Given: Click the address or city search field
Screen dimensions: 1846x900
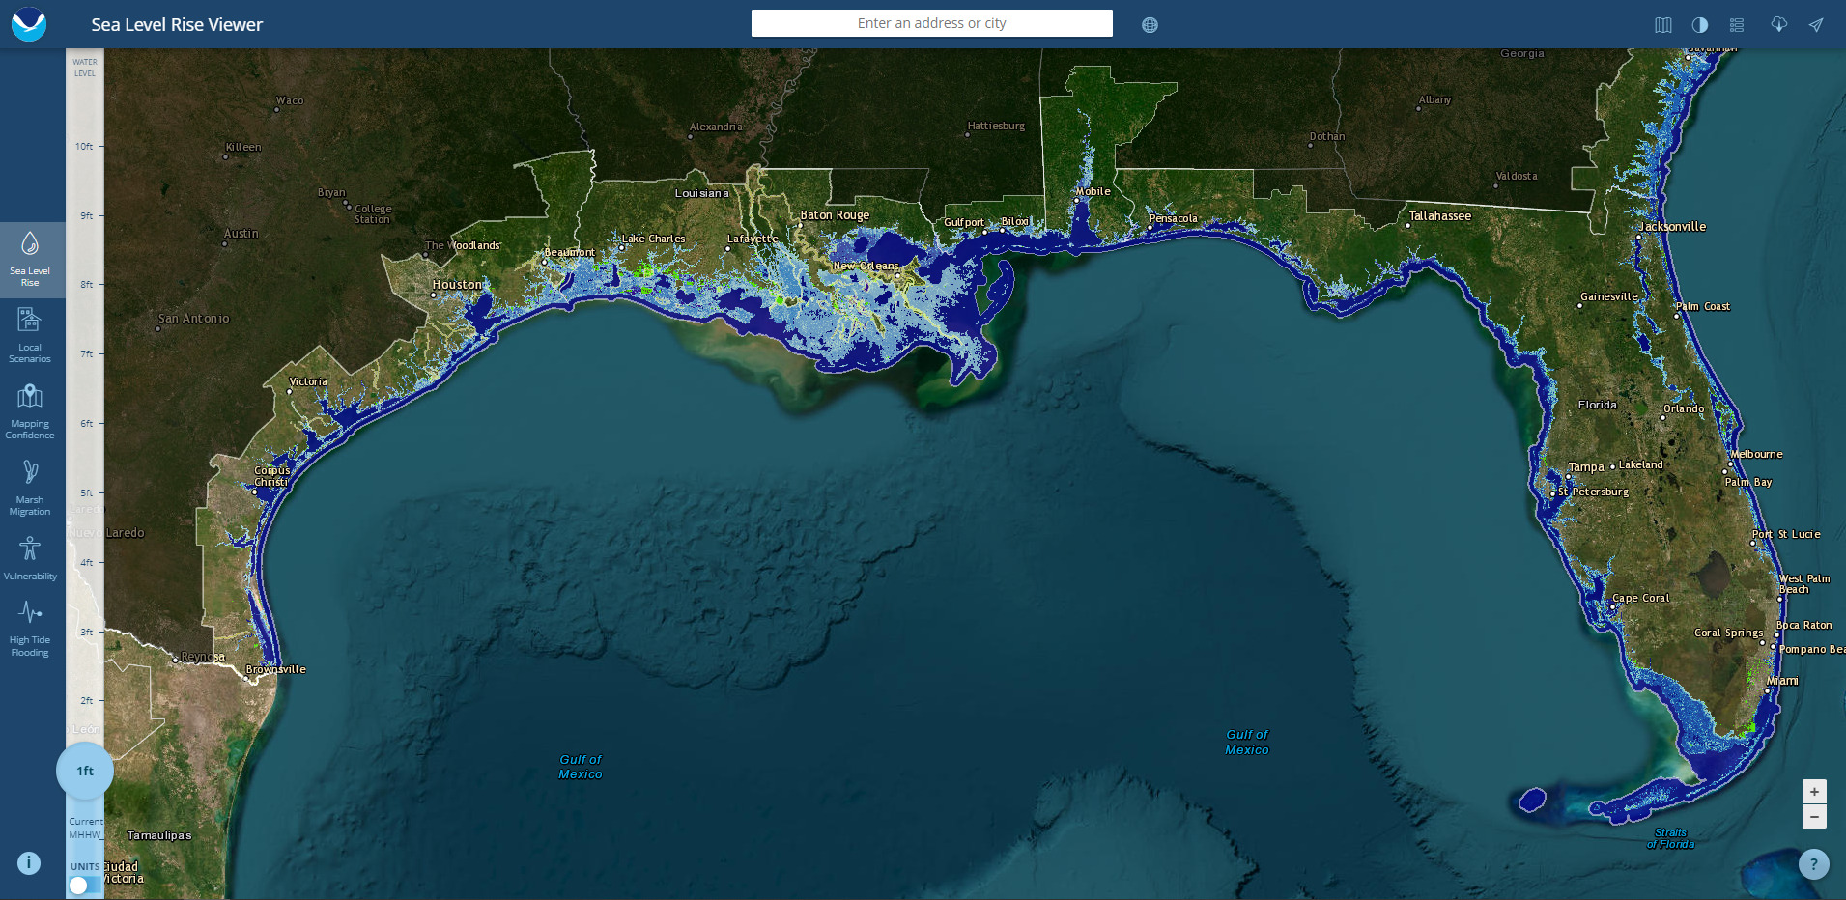Looking at the screenshot, I should point(931,23).
